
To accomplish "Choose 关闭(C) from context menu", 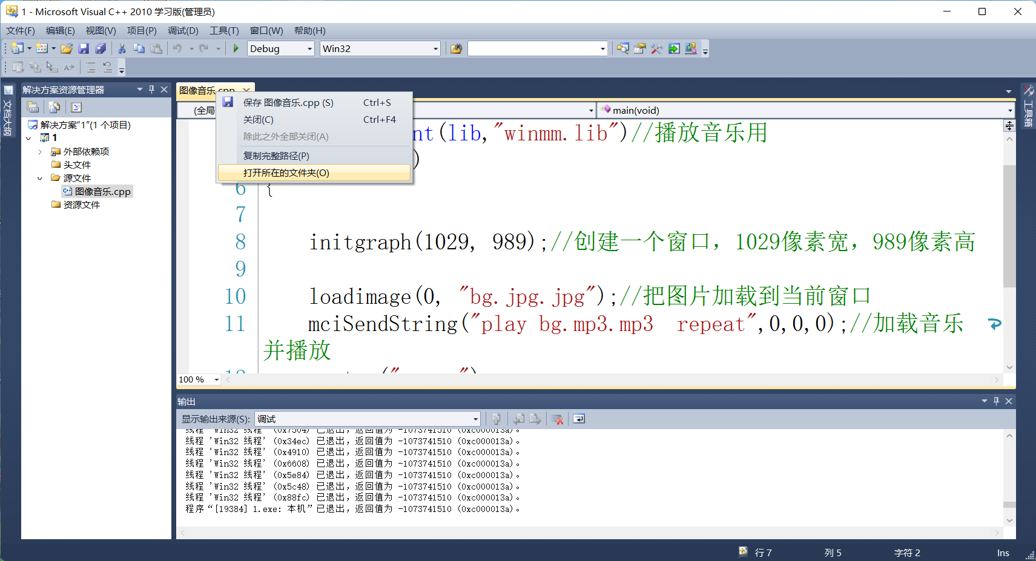I will pos(314,120).
